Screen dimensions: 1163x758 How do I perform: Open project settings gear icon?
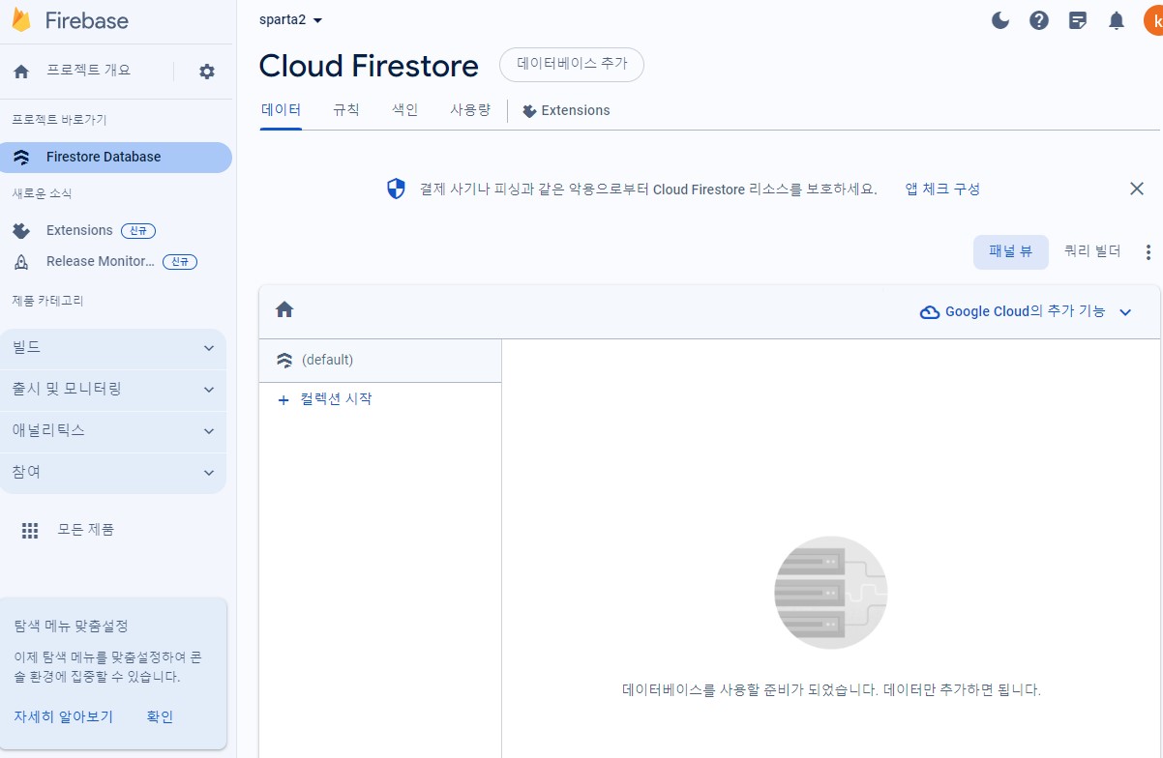pos(207,72)
